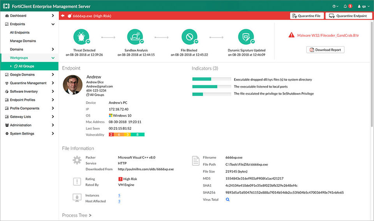Screen dimensions: 374x221
Task: Click the Administration users icon
Action: [7, 125]
